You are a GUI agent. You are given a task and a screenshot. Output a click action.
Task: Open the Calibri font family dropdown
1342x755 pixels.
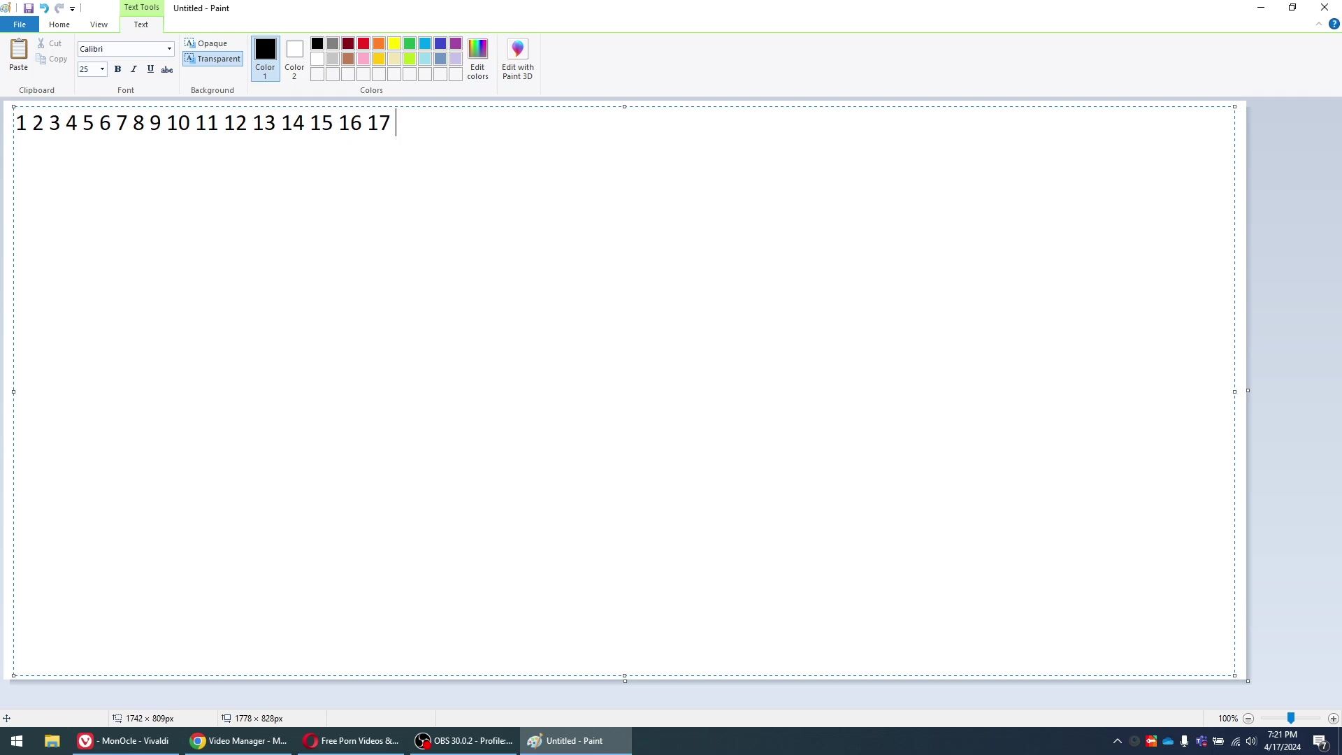[168, 49]
